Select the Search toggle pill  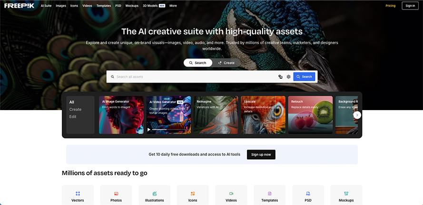click(198, 63)
